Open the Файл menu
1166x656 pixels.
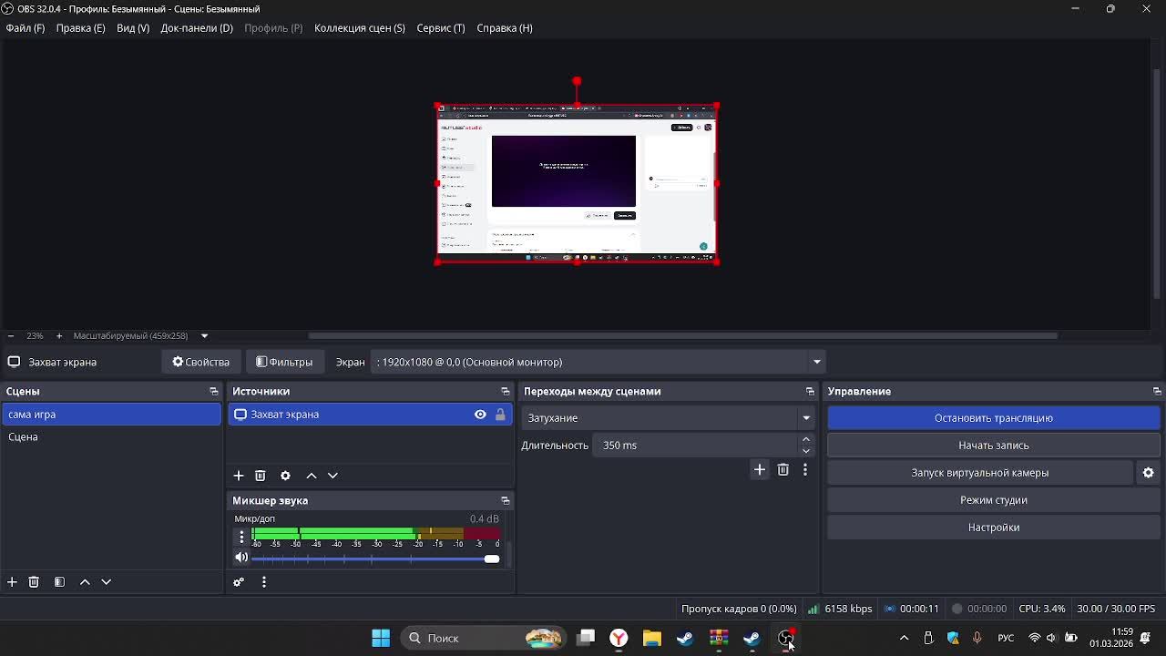tap(26, 28)
